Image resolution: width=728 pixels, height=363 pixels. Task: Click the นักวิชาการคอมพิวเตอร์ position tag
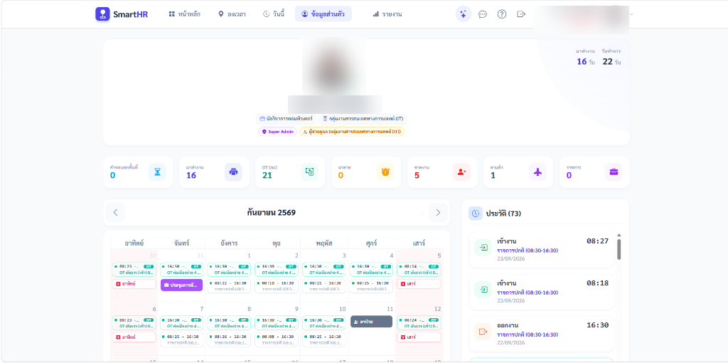coord(286,119)
